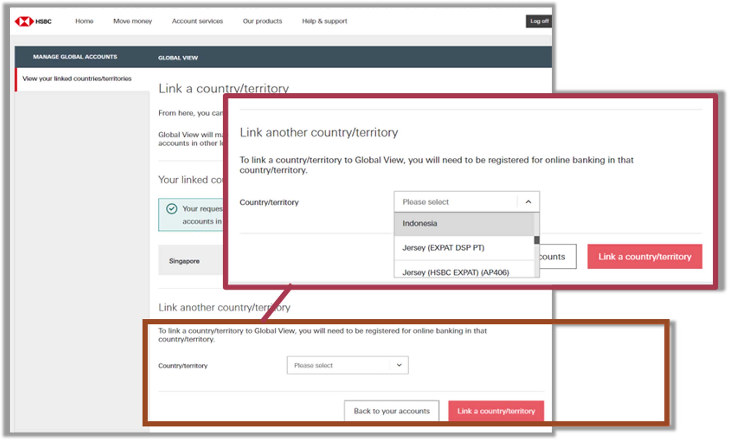
Task: Open the Home menu
Action: [x=84, y=21]
